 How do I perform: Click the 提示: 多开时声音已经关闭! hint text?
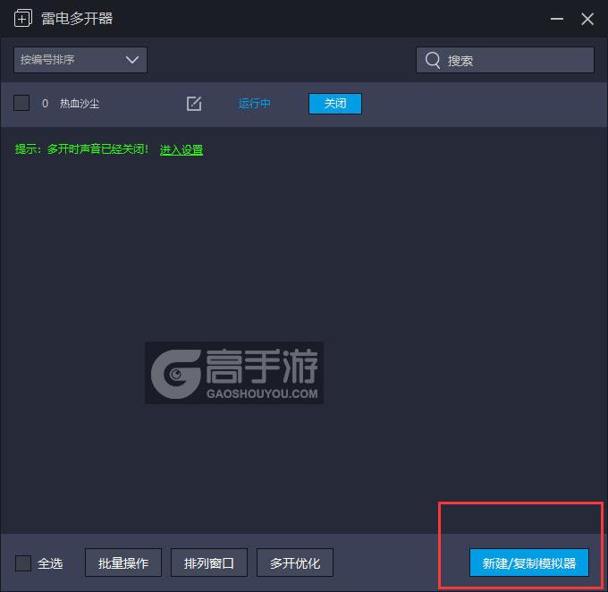click(81, 149)
